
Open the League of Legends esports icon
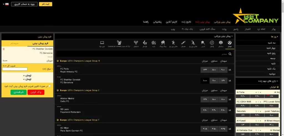(x=119, y=44)
